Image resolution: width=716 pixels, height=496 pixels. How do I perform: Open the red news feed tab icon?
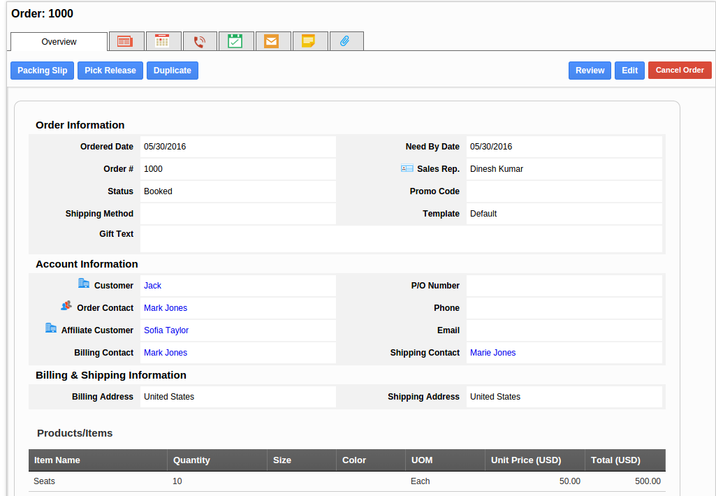pos(125,41)
